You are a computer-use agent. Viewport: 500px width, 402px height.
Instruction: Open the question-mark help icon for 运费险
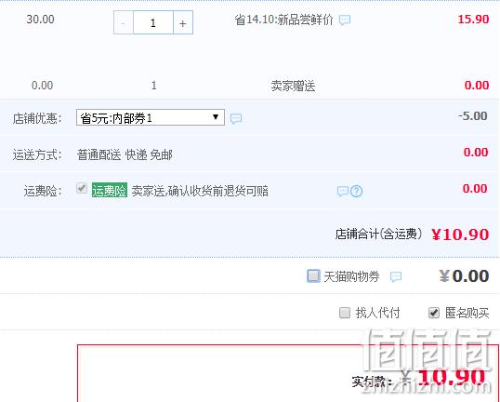click(x=357, y=192)
